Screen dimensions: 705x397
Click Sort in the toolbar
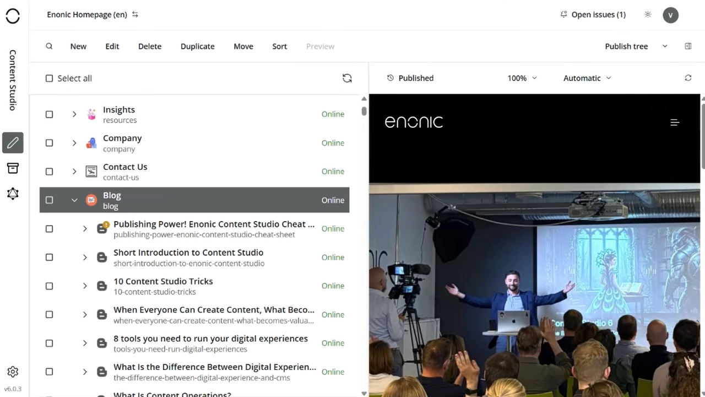coord(280,46)
